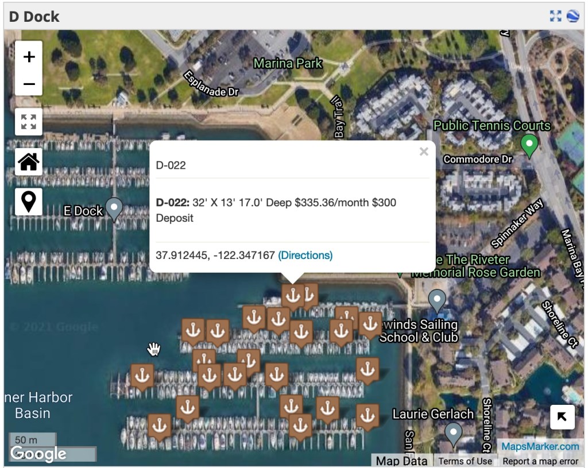Click the Laurie Gerlach map pin

pos(454,434)
